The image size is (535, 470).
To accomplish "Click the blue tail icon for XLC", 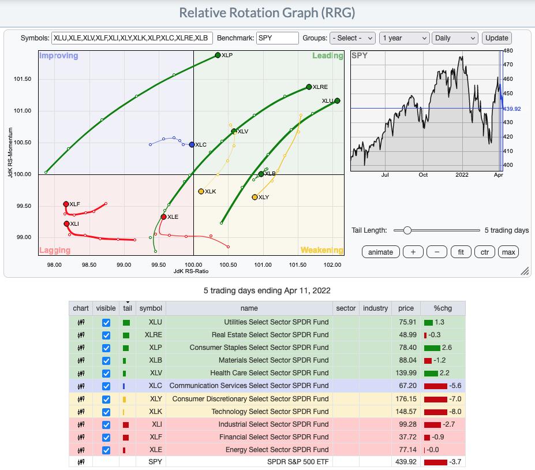I will point(124,386).
